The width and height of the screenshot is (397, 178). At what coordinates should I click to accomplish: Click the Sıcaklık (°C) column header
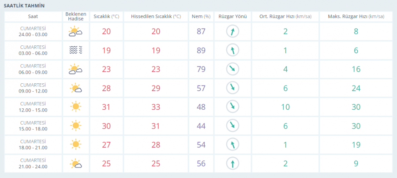tap(106, 17)
